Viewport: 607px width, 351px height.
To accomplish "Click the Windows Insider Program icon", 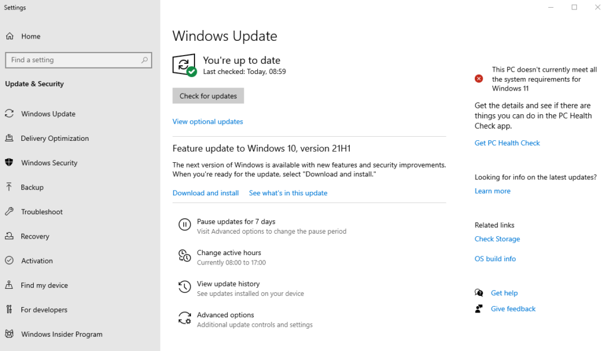I will coord(9,334).
